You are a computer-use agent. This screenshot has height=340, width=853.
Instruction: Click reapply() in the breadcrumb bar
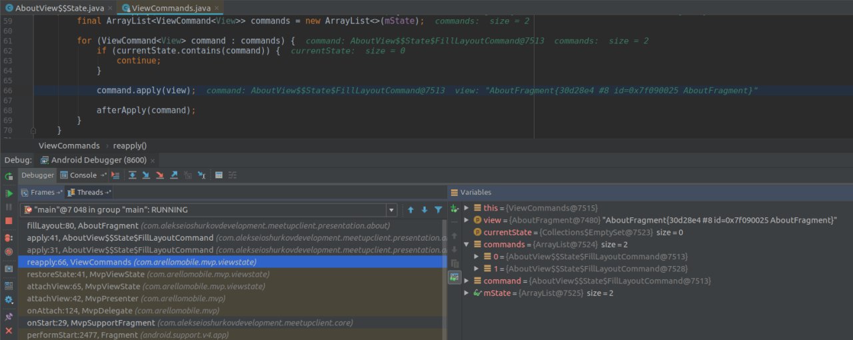tap(130, 145)
